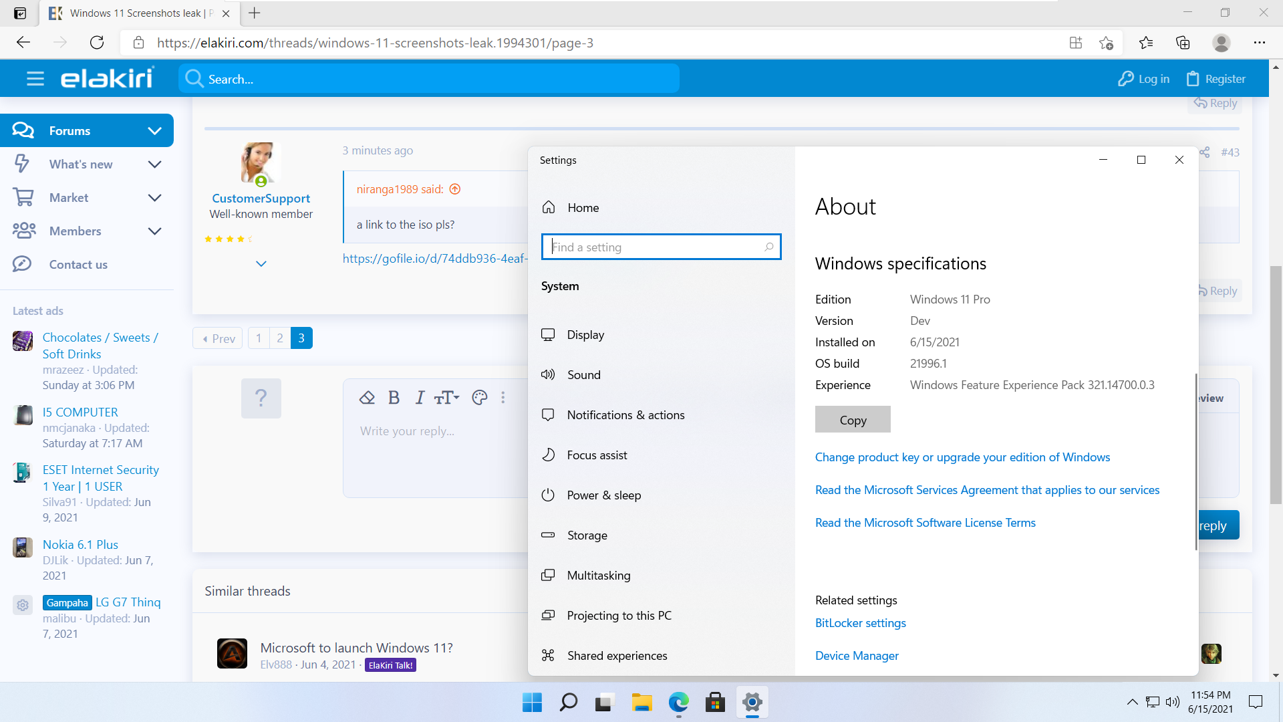Click the Windows Start button on taskbar
Image resolution: width=1283 pixels, height=722 pixels.
pyautogui.click(x=532, y=703)
